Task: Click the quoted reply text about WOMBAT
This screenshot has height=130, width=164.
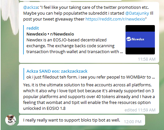Action: coord(91,77)
